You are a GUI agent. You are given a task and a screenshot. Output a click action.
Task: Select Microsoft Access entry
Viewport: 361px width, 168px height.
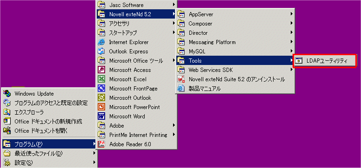coord(136,70)
